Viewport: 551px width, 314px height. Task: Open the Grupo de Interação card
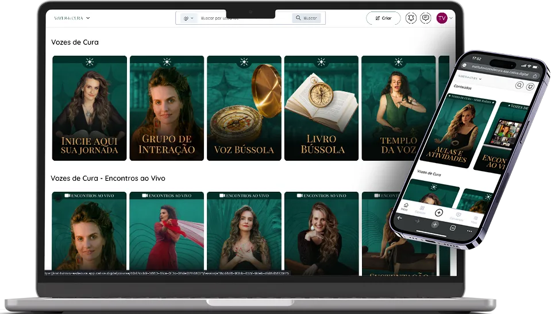coord(167,107)
